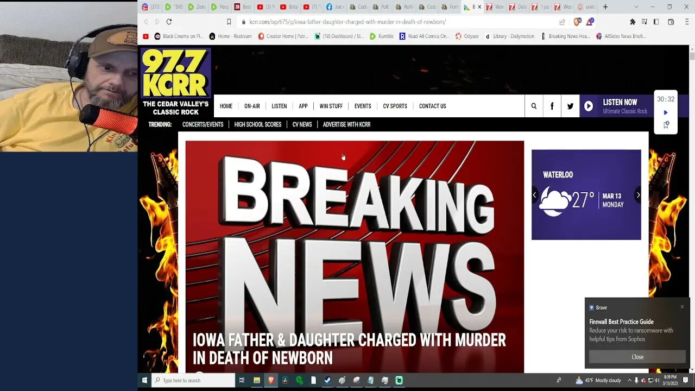Switch to the 'Best' browser tab
Image resolution: width=695 pixels, height=391 pixels.
click(243, 7)
